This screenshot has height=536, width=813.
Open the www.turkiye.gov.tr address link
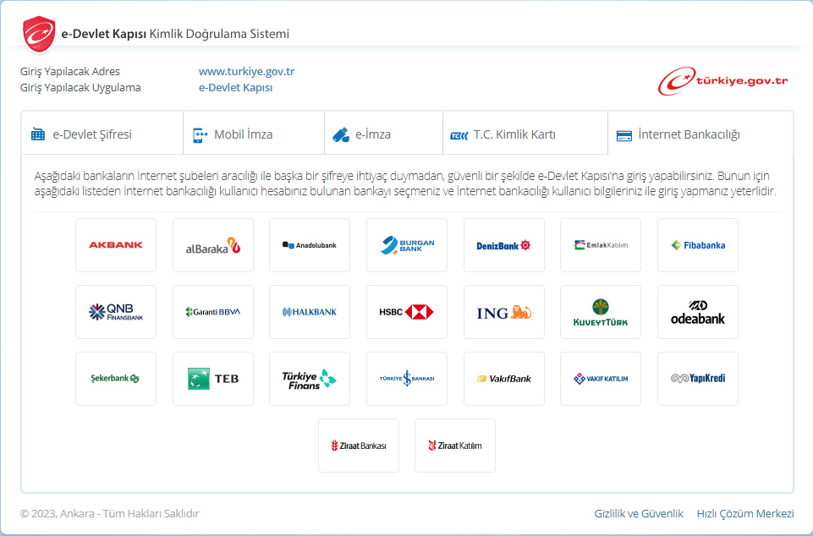coord(246,72)
